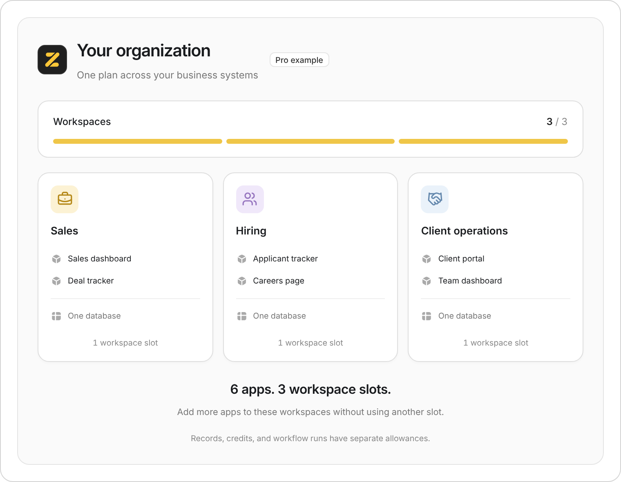Open the Sales dashboard app
The height and width of the screenshot is (482, 621).
(x=100, y=259)
